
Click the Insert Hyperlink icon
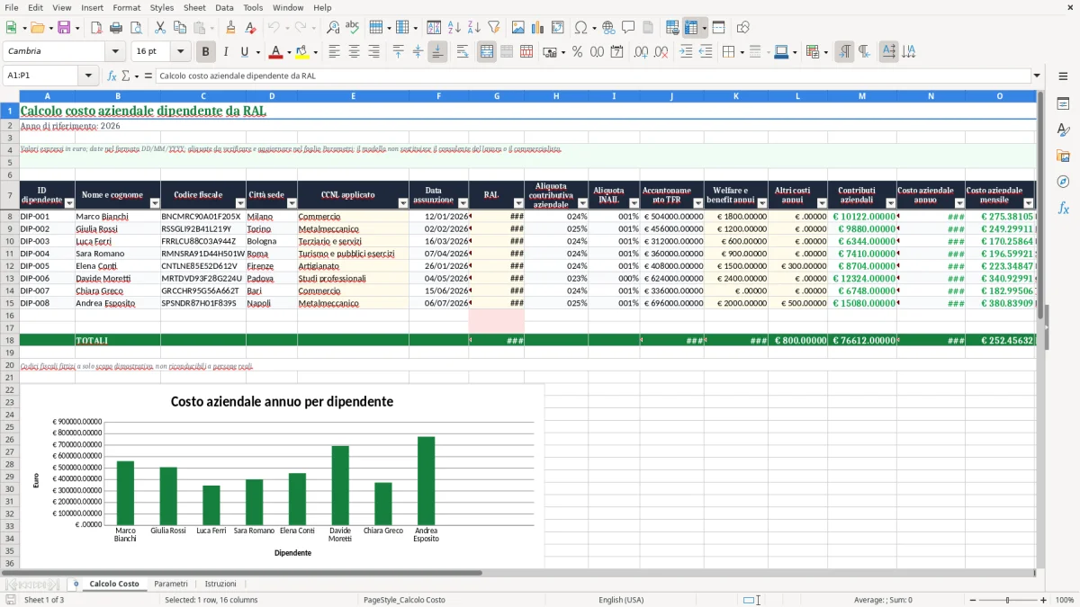pos(608,28)
